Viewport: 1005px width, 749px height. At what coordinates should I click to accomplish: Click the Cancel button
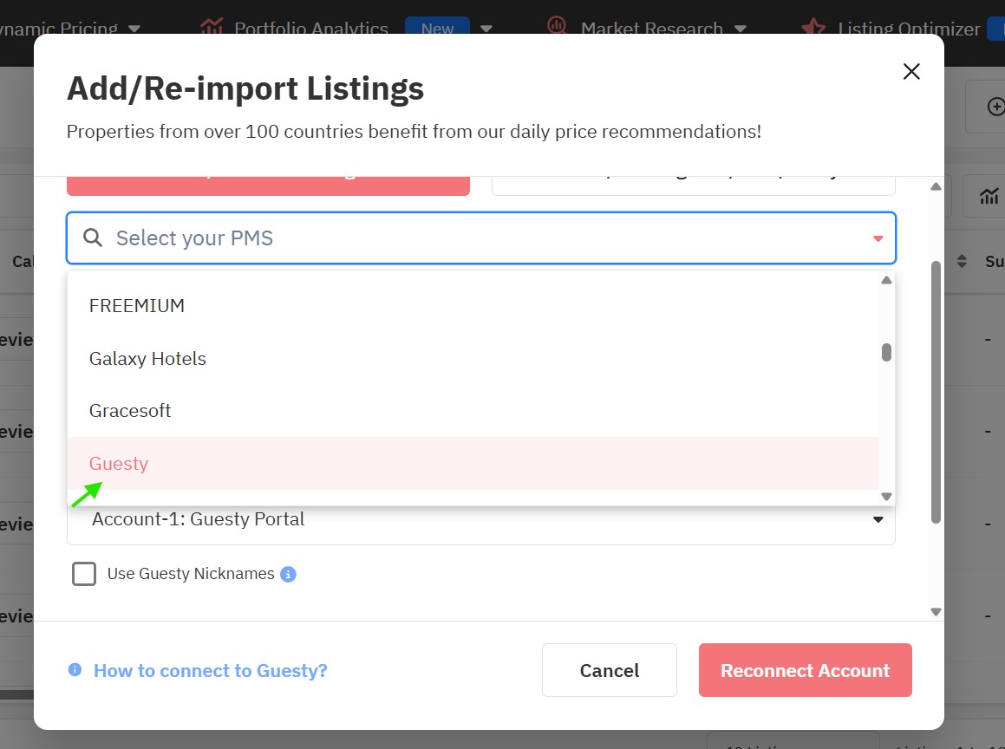point(609,670)
